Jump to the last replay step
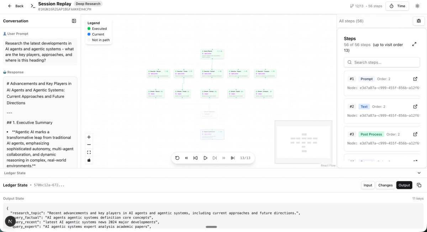Image resolution: width=427 pixels, height=232 pixels. [x=233, y=158]
